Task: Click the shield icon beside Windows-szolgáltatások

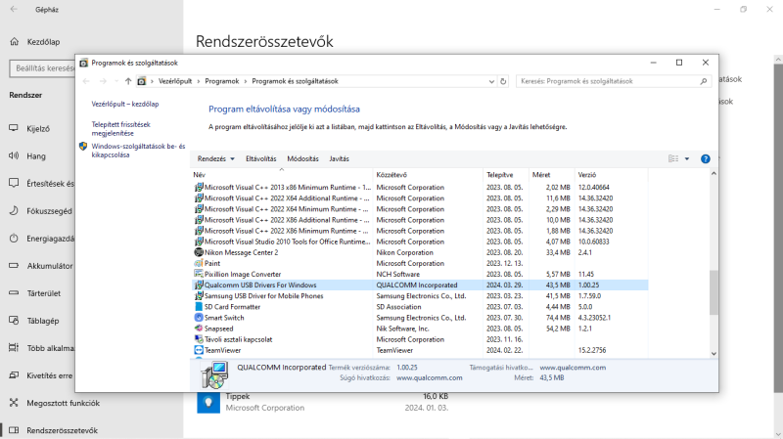Action: point(83,146)
